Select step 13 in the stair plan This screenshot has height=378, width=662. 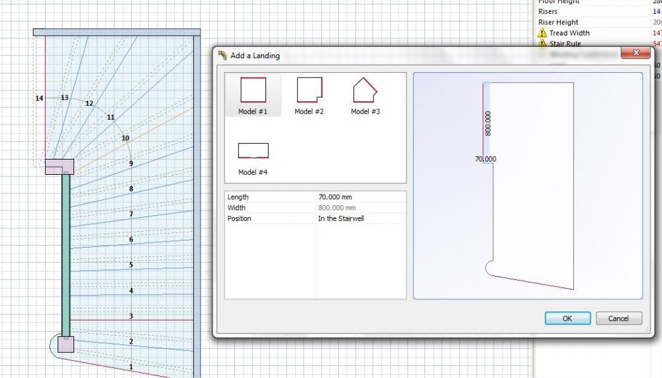(64, 97)
